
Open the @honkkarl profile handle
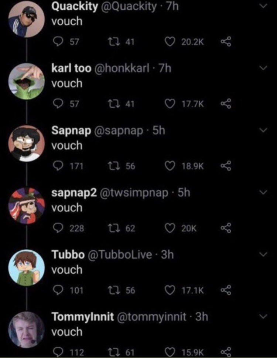click(x=122, y=68)
